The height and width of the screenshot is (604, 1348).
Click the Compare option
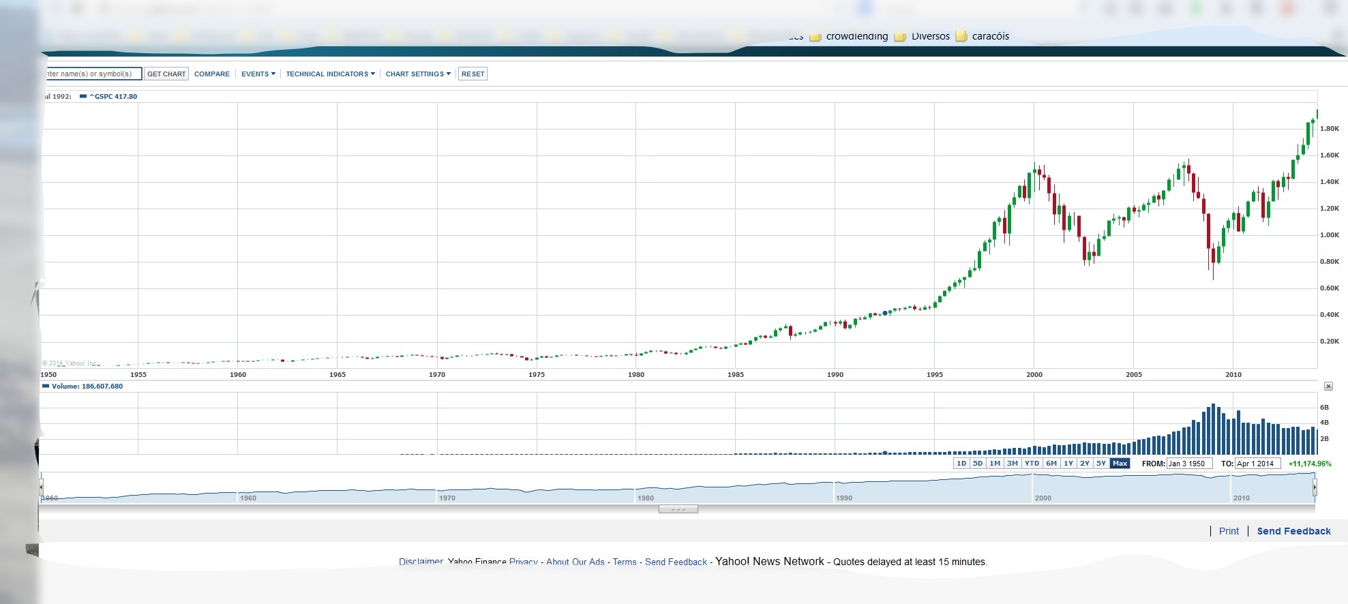(x=212, y=74)
